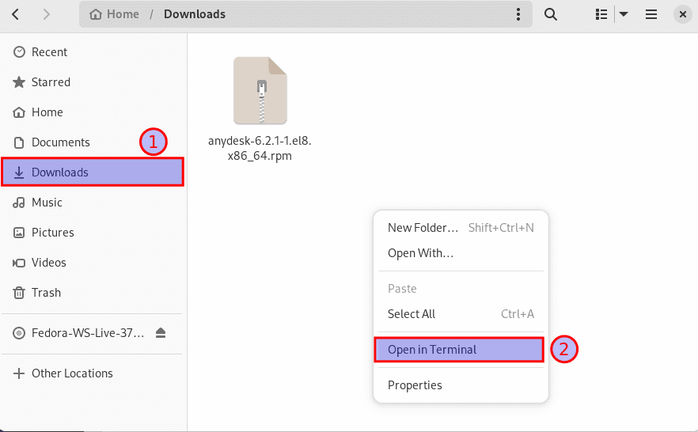Click the search magnifier icon
The width and height of the screenshot is (698, 432).
(x=551, y=14)
